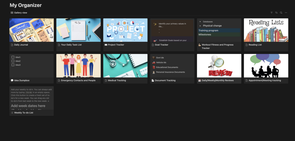Open the meeting silhouettes cover thumbnail
This screenshot has width=295, height=141.
[266, 66]
